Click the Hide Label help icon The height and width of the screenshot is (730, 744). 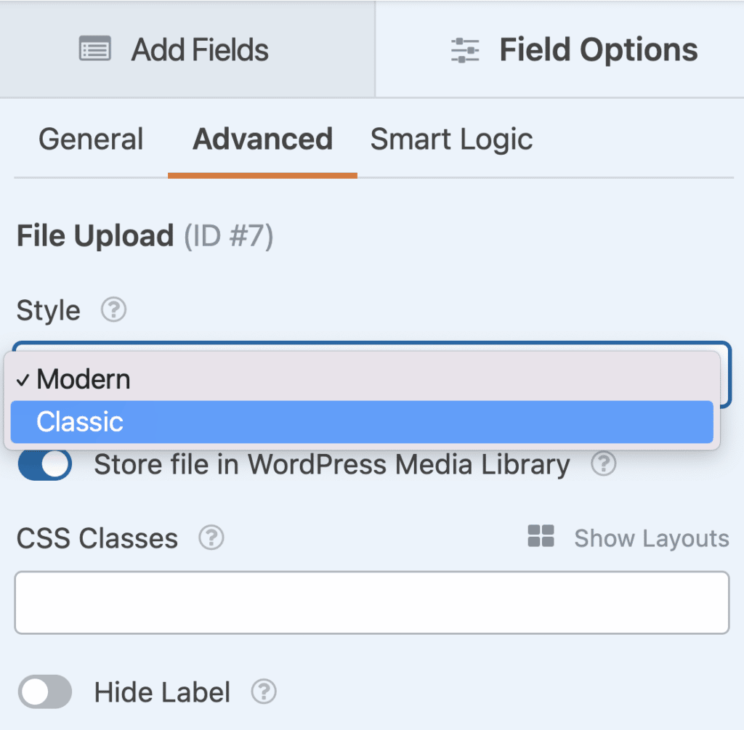[x=263, y=692]
